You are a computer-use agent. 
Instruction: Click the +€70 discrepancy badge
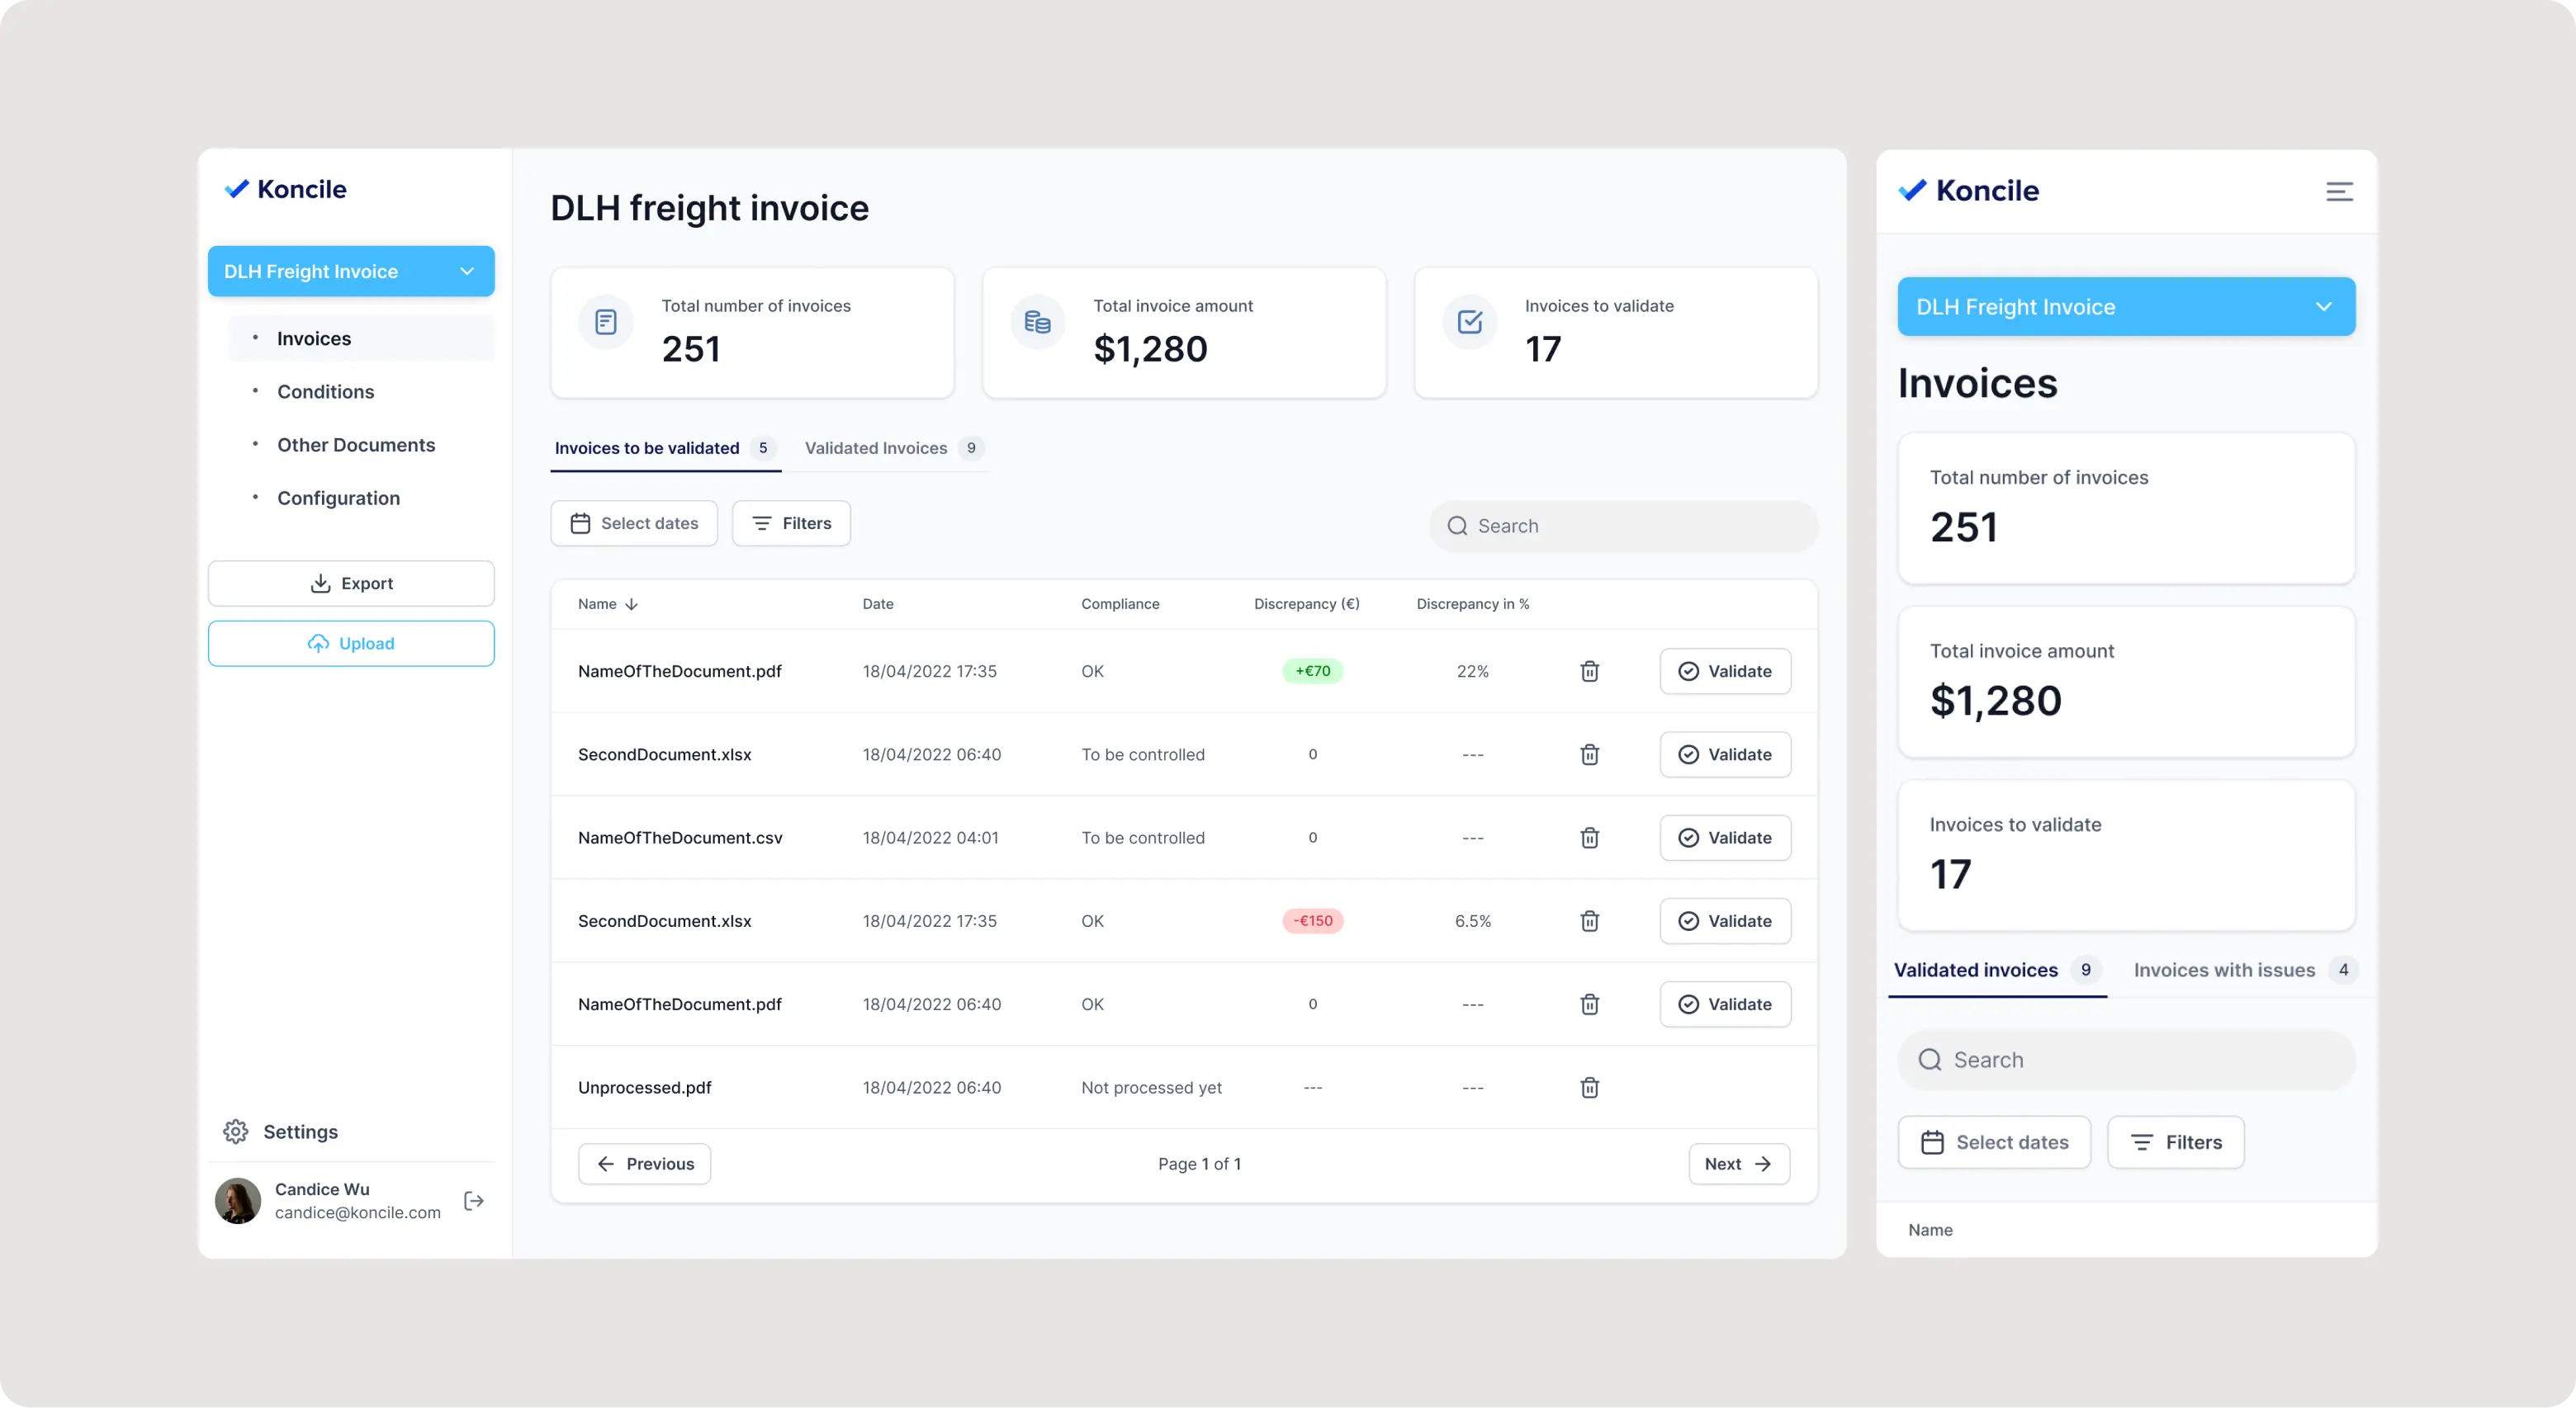[1312, 670]
